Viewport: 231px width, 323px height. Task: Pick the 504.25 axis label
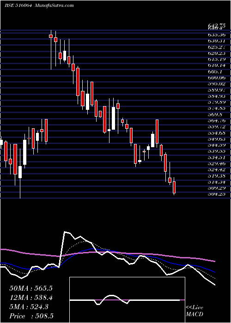(217, 194)
